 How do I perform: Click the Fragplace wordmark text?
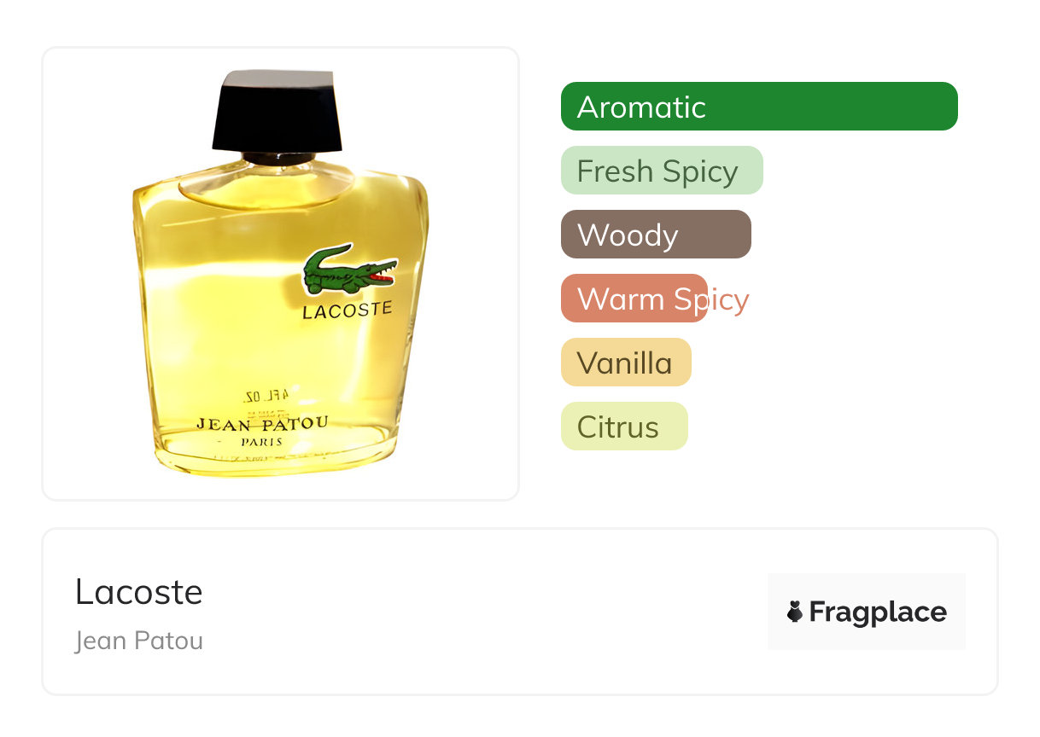click(x=878, y=612)
